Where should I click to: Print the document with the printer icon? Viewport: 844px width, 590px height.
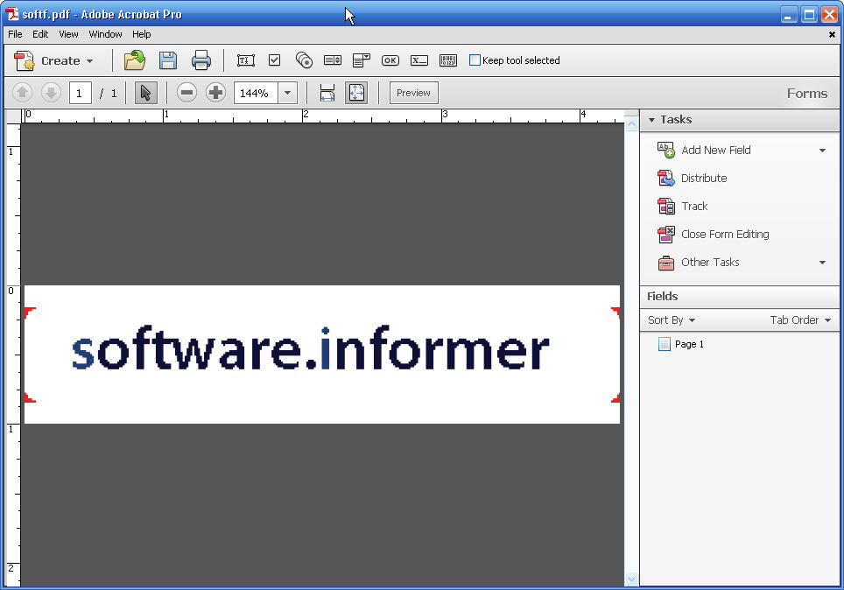(x=201, y=60)
